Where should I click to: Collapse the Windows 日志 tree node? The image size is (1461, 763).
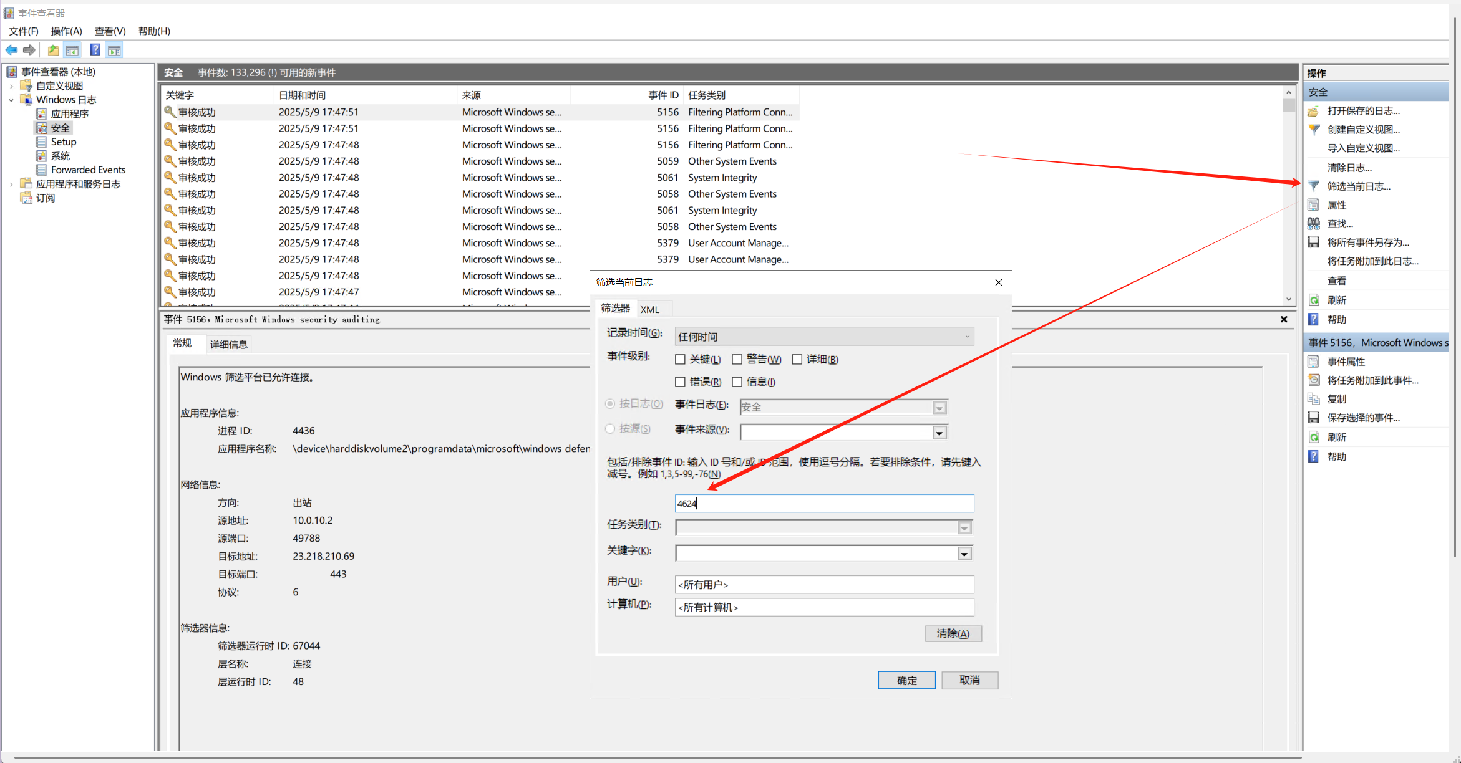point(11,100)
